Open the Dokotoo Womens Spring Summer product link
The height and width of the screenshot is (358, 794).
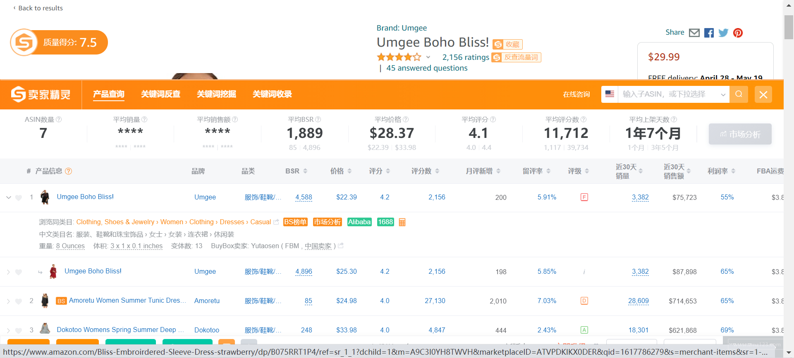tap(120, 330)
